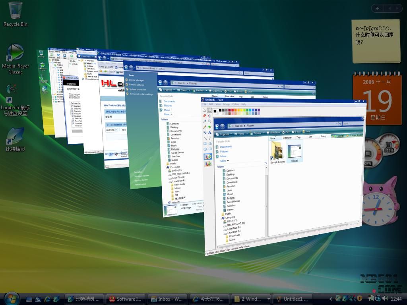Toggle opaque selection mode in Paint toolbox
Image resolution: width=407 pixels, height=305 pixels.
(x=208, y=156)
